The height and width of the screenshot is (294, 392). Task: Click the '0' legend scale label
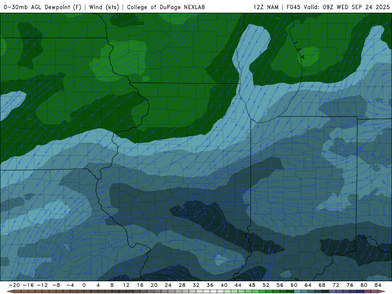[x=84, y=285]
